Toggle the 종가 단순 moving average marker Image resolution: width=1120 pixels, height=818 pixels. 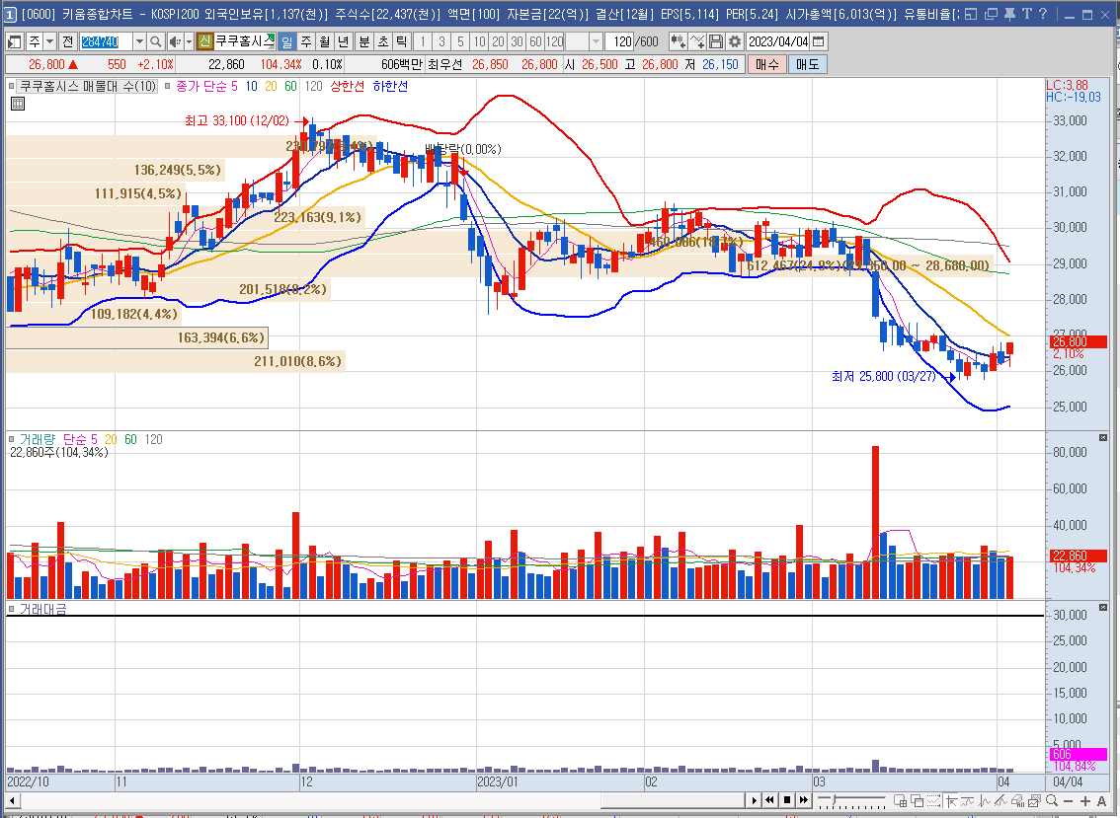tap(168, 87)
